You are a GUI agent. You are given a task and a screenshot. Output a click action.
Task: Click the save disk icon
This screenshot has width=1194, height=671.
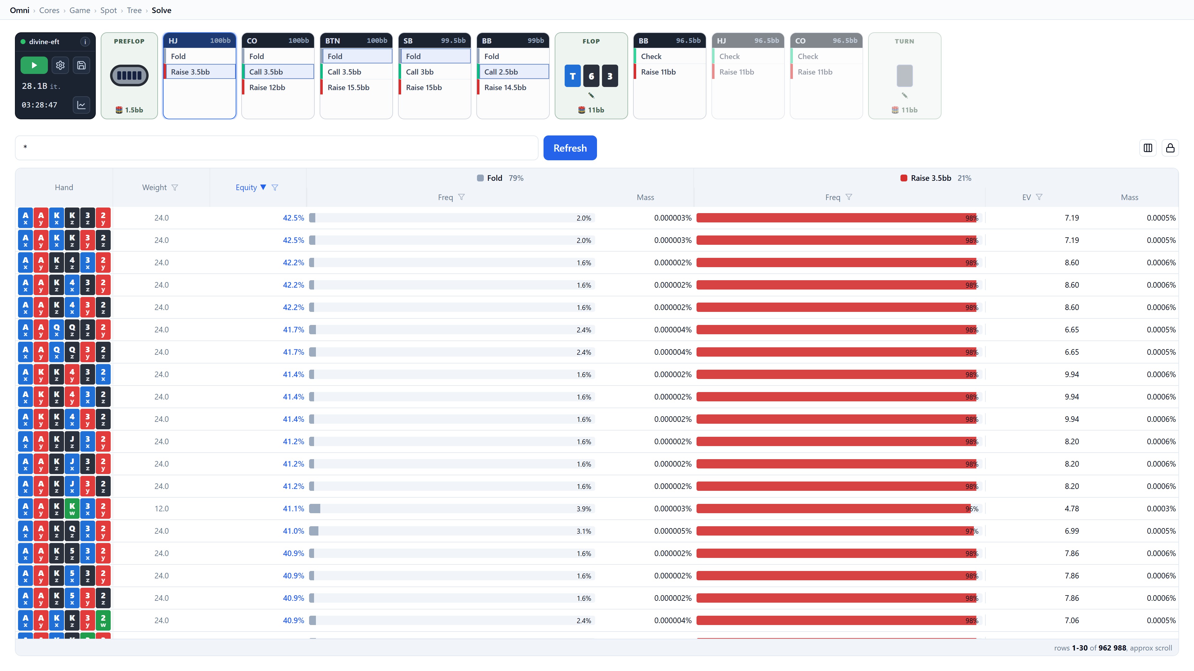point(81,65)
